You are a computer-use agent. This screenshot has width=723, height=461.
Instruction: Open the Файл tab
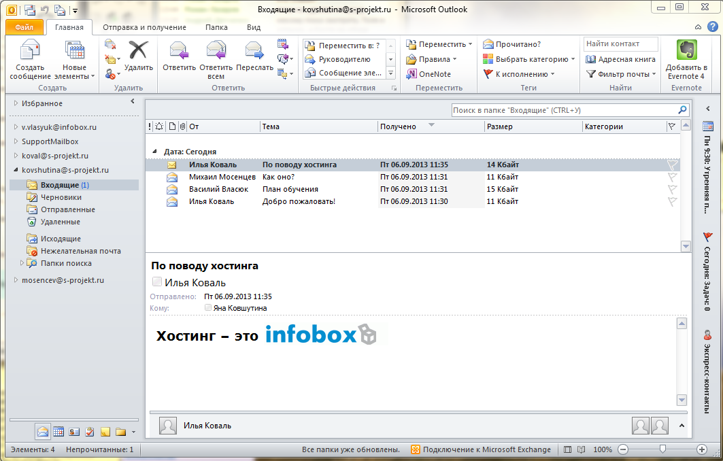24,27
